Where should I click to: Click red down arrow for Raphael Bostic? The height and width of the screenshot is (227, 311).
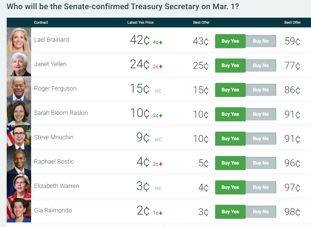(x=161, y=164)
